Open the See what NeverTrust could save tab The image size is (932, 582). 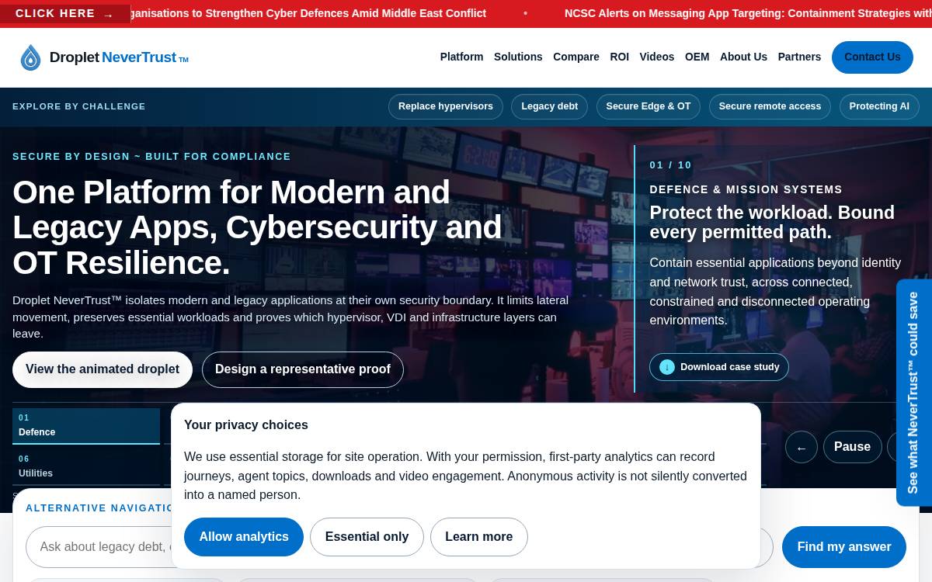click(x=914, y=393)
